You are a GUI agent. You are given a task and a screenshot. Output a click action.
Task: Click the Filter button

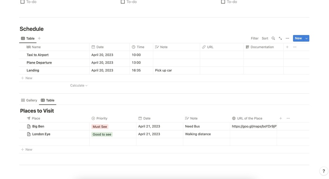[x=255, y=38]
